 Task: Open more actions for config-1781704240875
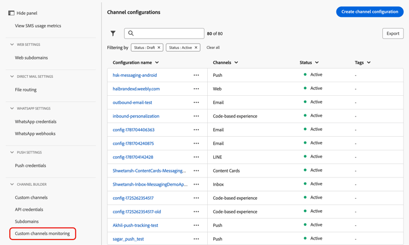(x=196, y=143)
